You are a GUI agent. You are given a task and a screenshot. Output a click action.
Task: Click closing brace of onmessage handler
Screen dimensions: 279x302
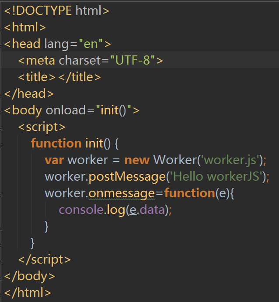tap(46, 226)
